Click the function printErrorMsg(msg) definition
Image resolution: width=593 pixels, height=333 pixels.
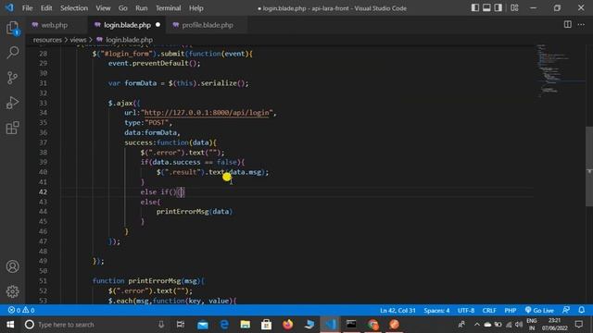pyautogui.click(x=148, y=281)
